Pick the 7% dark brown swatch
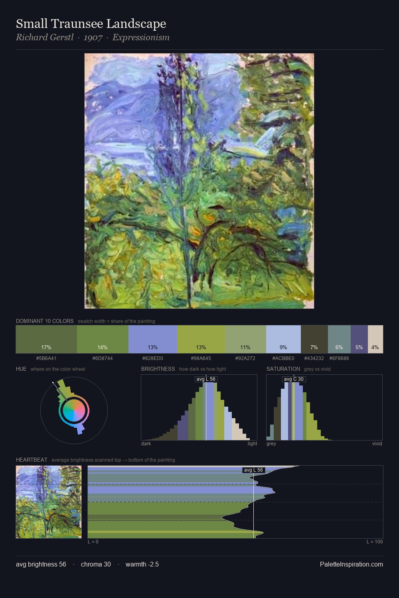The image size is (399, 598). click(x=314, y=339)
